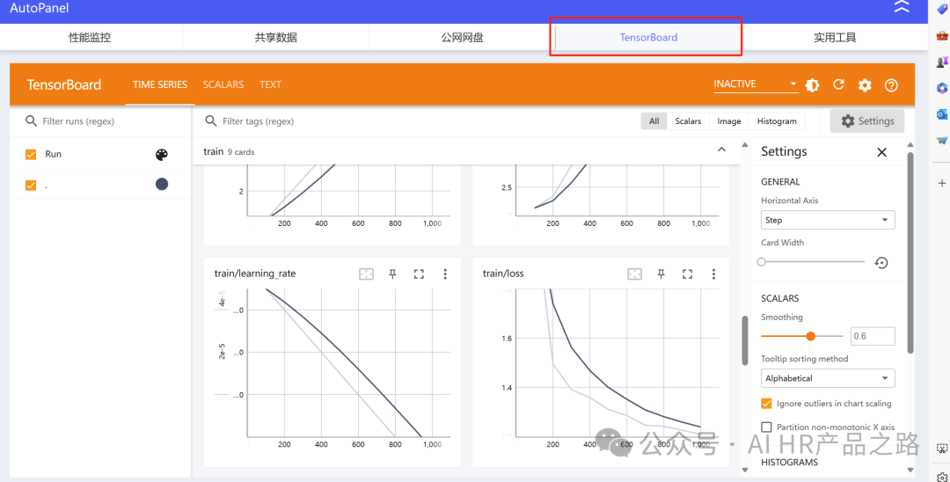
Task: Pin the train/learning_rate card
Action: click(x=393, y=274)
